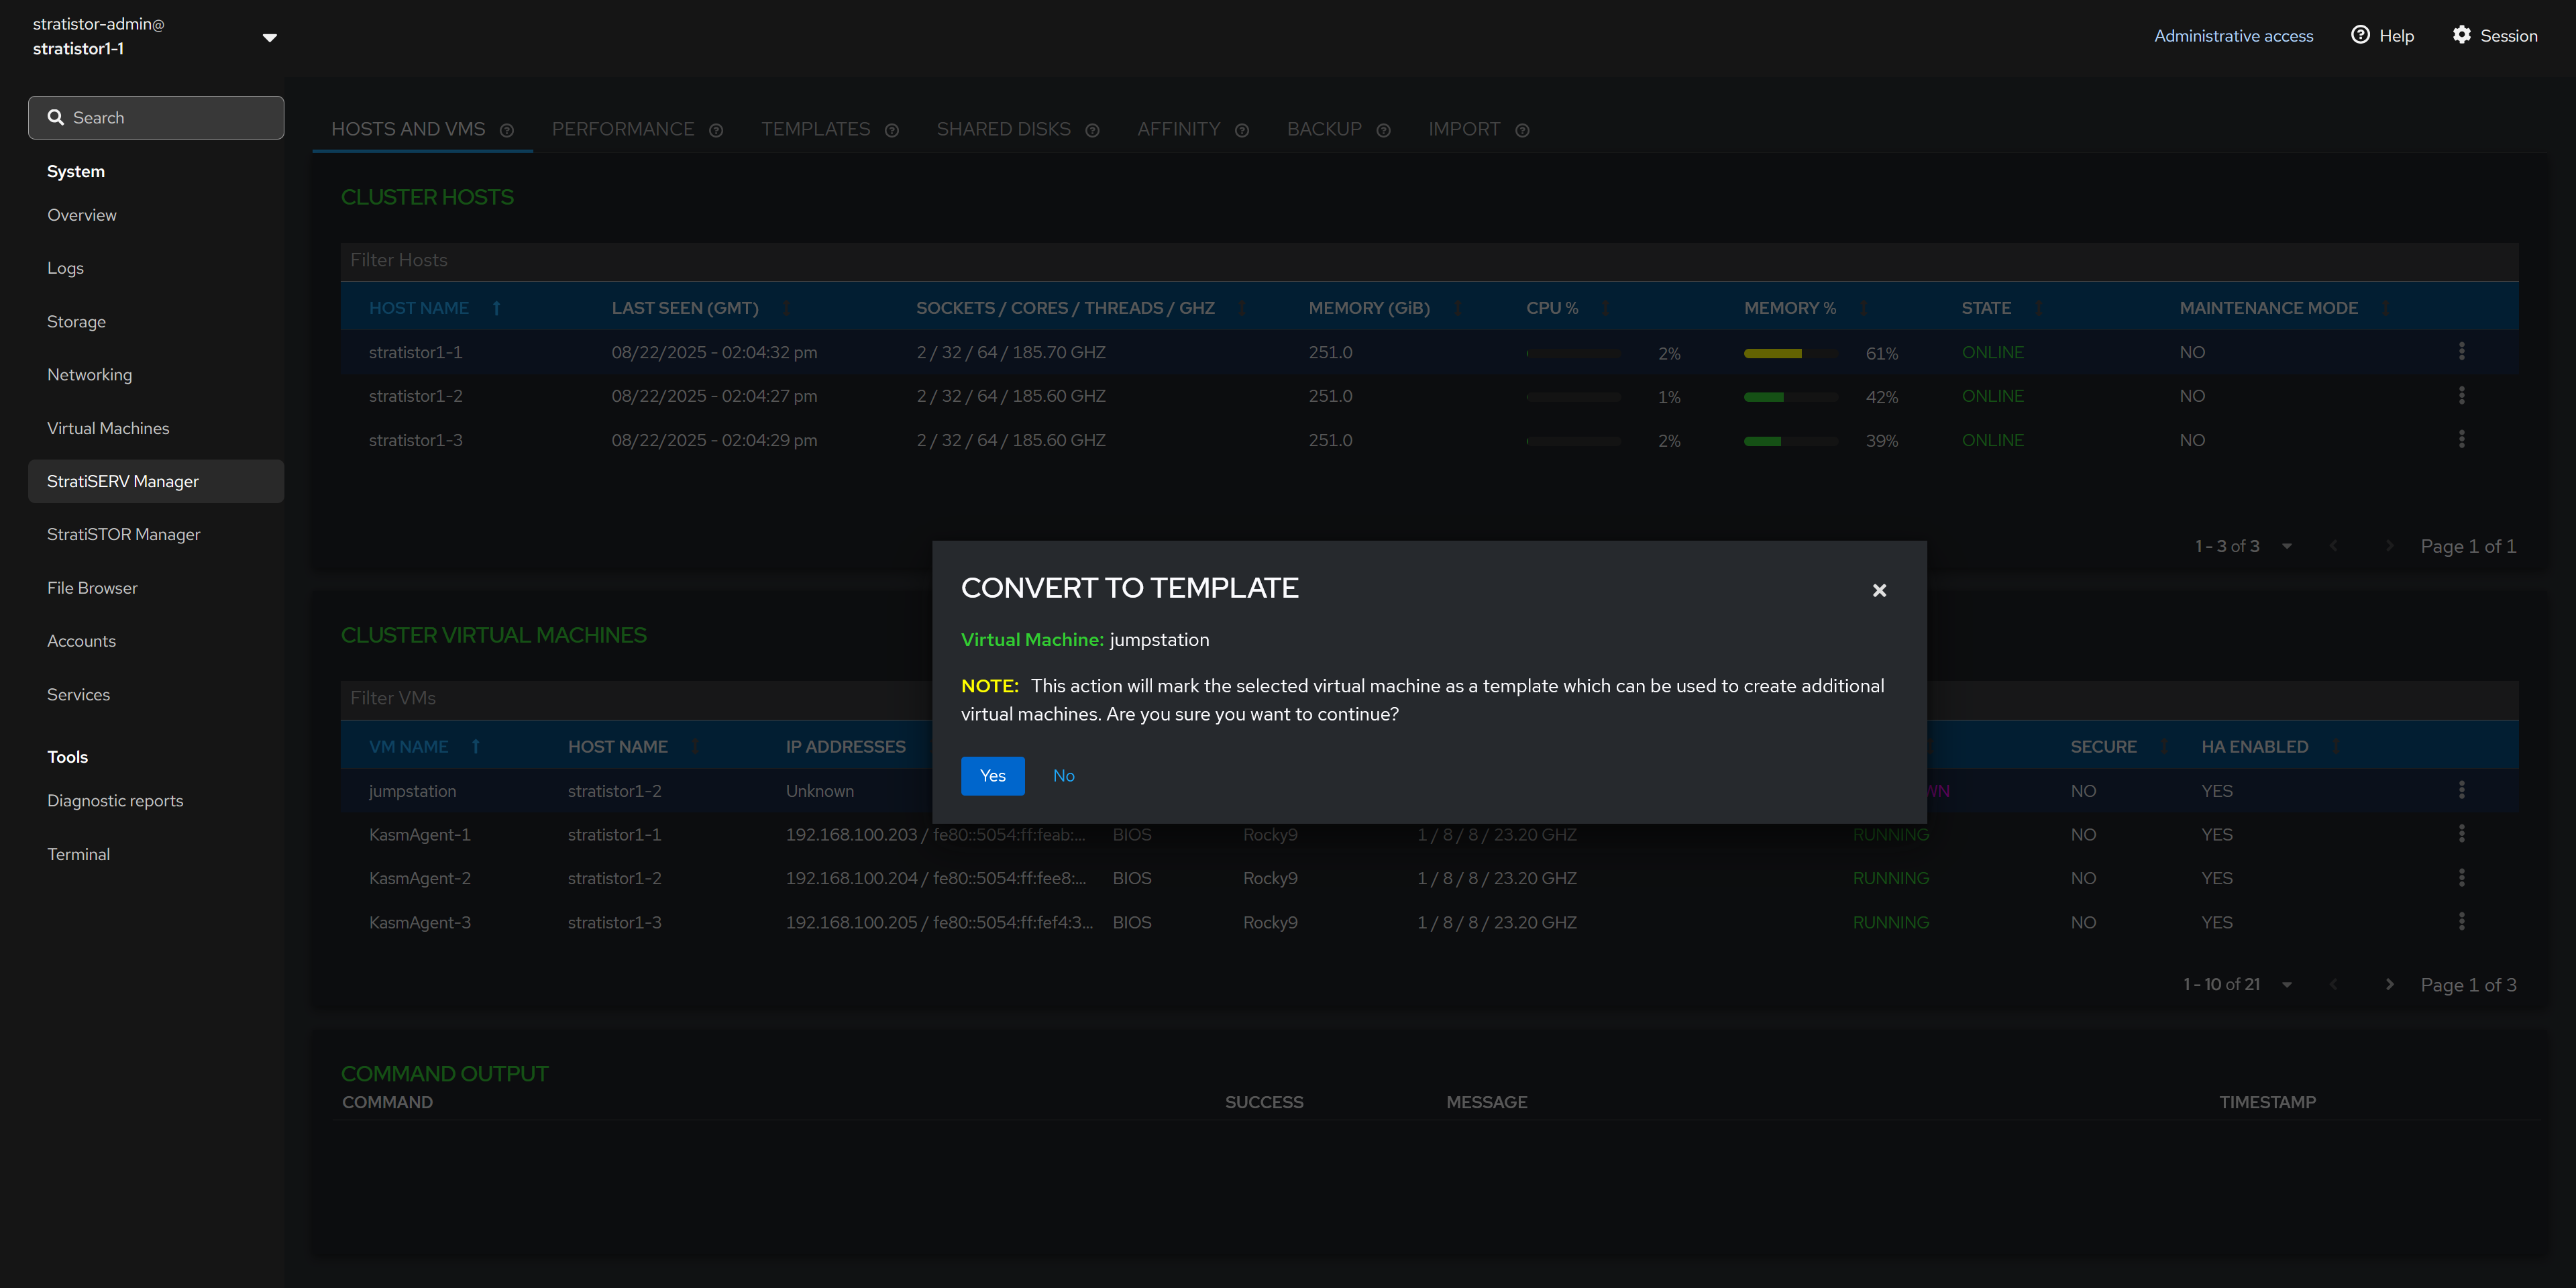The width and height of the screenshot is (2576, 1288).
Task: Cancel with the No button
Action: pyautogui.click(x=1063, y=776)
